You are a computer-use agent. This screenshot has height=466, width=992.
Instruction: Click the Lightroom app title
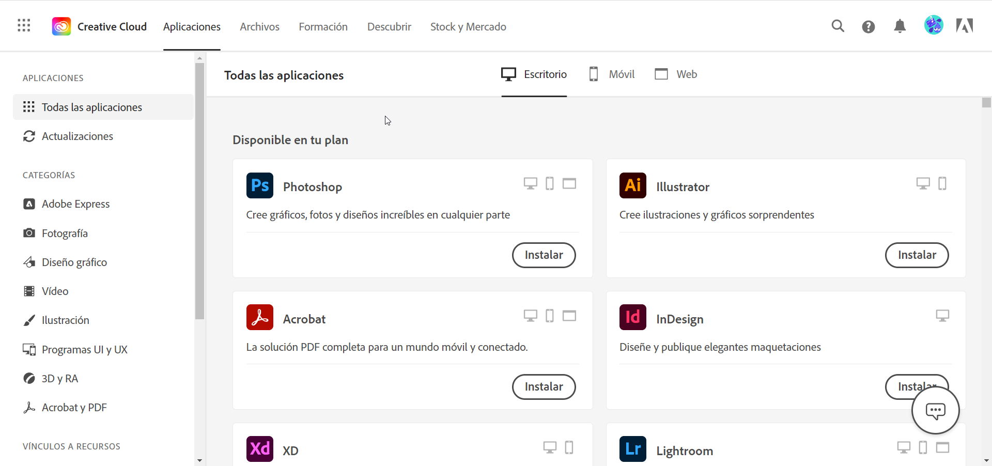pyautogui.click(x=685, y=451)
